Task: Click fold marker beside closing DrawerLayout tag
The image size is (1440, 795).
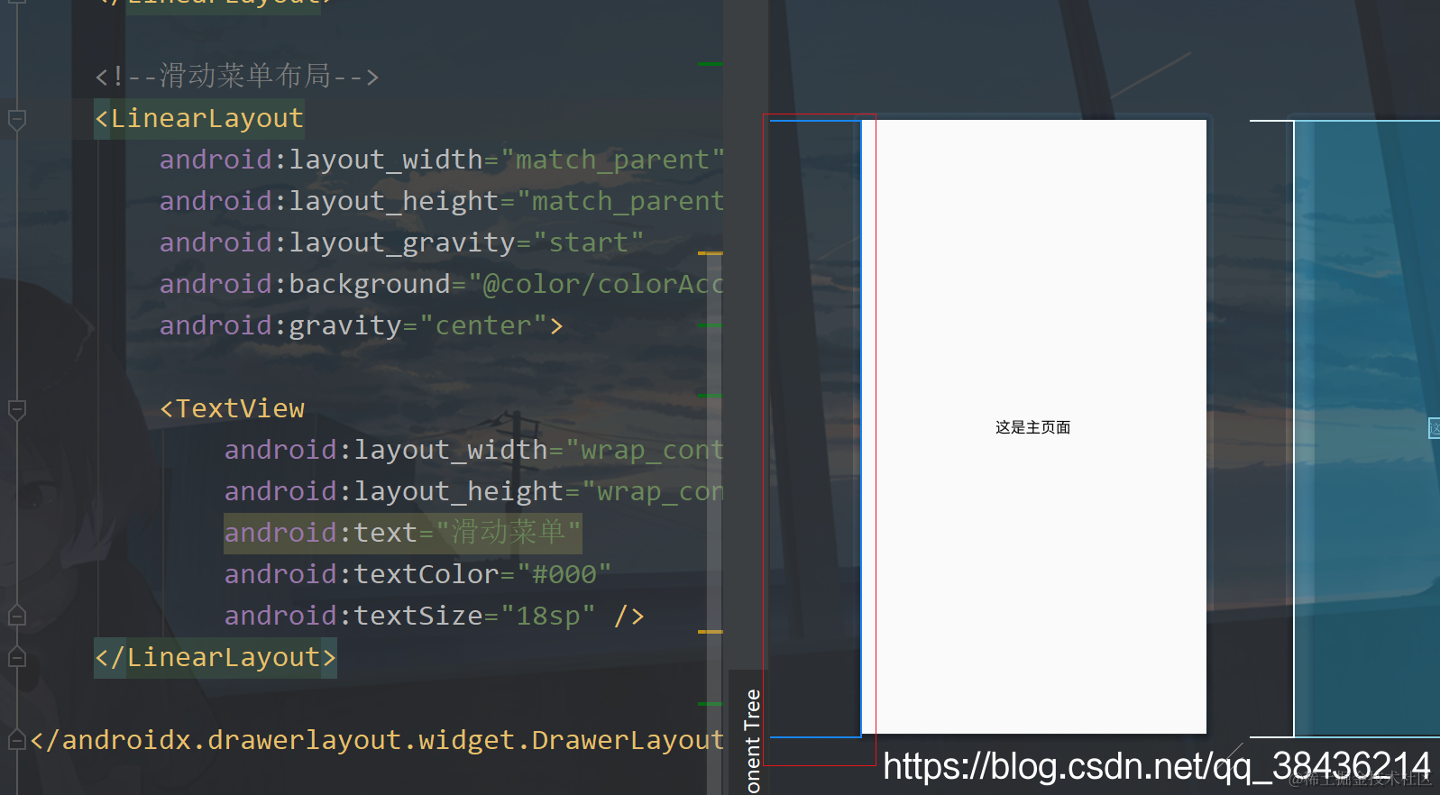Action: click(x=17, y=741)
